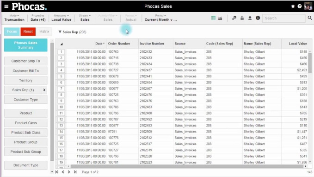Click the sidebar vertical scrollbar
Screen dimensions: 314x177
[52, 102]
